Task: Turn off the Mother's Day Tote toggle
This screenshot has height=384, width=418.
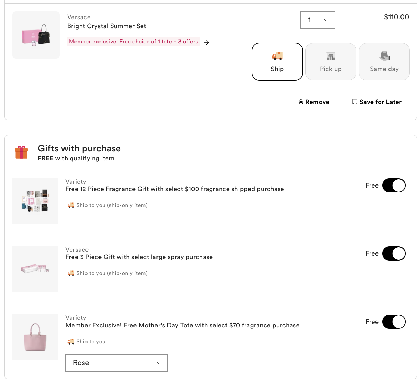Action: tap(394, 322)
